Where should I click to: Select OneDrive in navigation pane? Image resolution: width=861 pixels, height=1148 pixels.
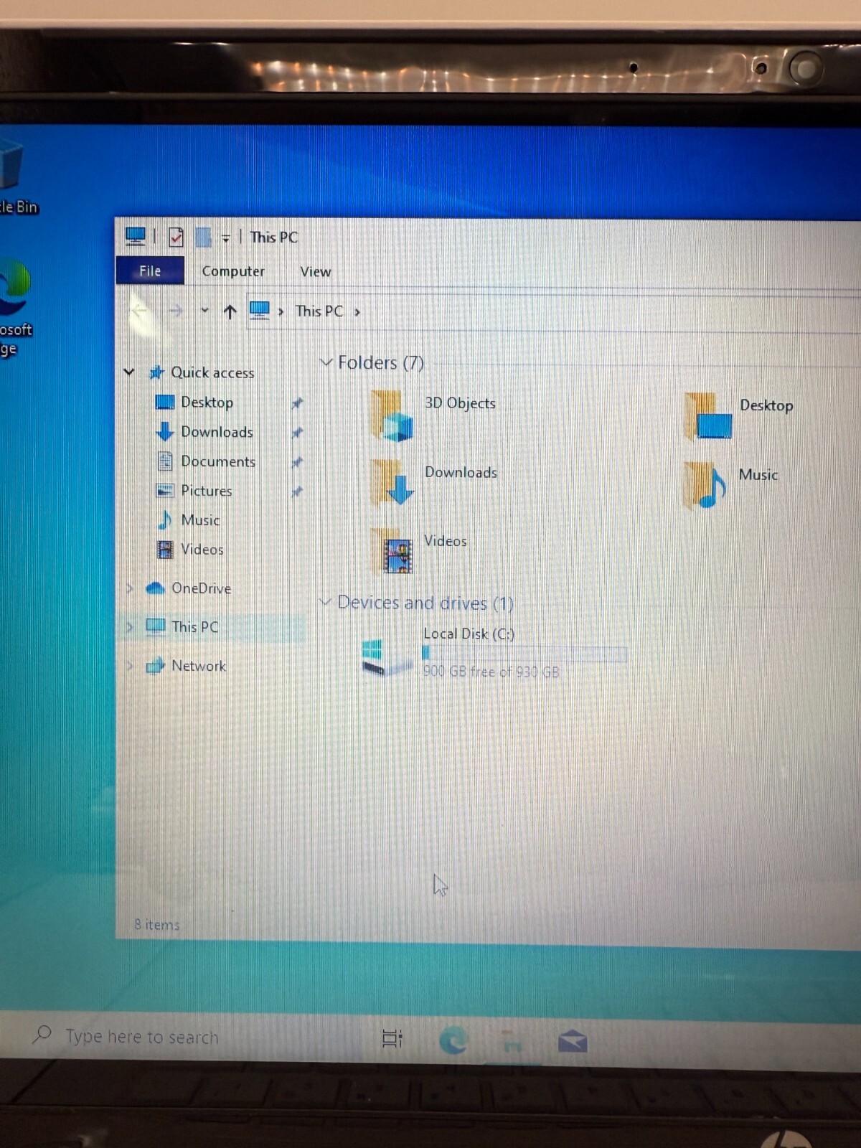click(x=201, y=588)
